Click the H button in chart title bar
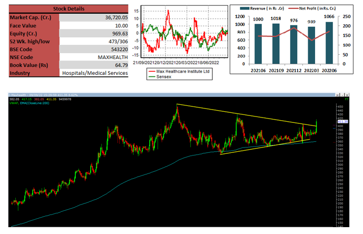This screenshot has height=234, width=363. [x=338, y=95]
